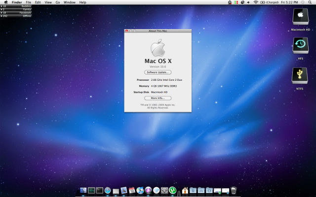Click the More Info button
The width and height of the screenshot is (316, 197).
[158, 98]
